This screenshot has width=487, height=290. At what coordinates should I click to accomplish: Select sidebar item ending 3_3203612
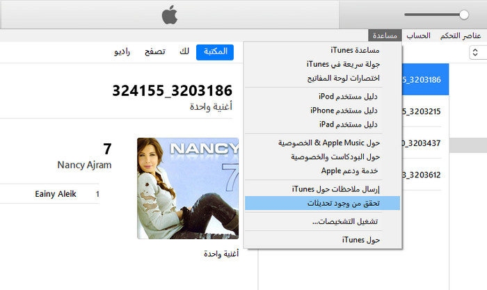422,175
